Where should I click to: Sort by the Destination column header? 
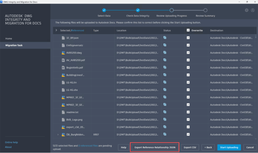pos(216,30)
